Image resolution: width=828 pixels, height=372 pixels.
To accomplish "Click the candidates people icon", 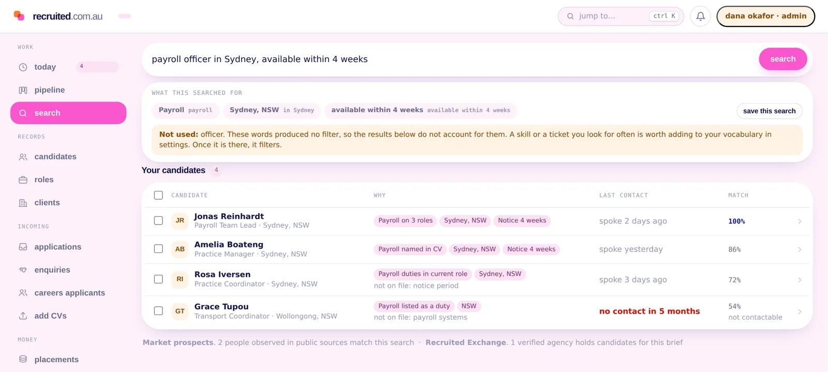I will (23, 157).
